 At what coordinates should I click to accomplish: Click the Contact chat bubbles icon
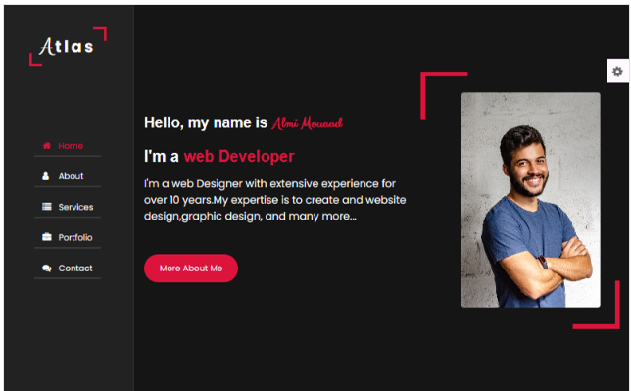(47, 269)
